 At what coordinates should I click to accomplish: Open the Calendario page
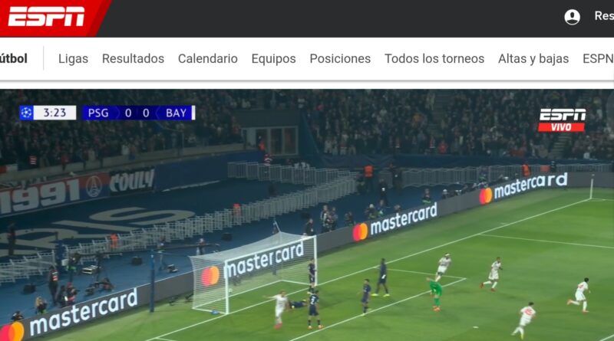coord(208,59)
